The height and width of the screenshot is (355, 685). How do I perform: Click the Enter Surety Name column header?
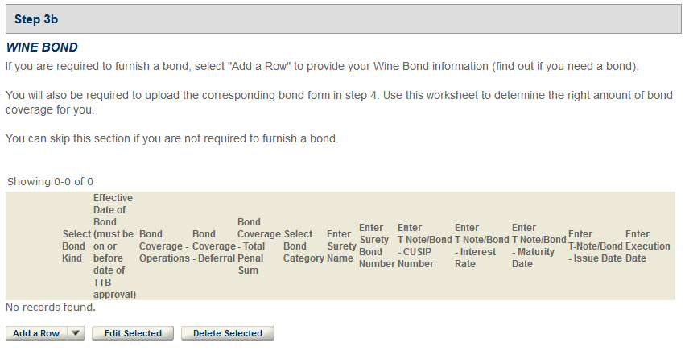[x=341, y=246]
